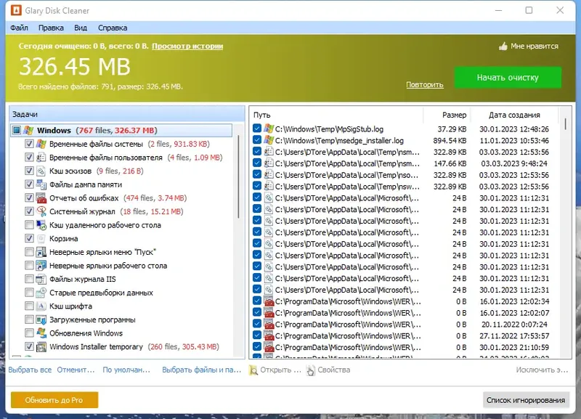This screenshot has width=581, height=419.
Task: Uncheck the msedge_installer.log file checkbox
Action: click(x=257, y=140)
